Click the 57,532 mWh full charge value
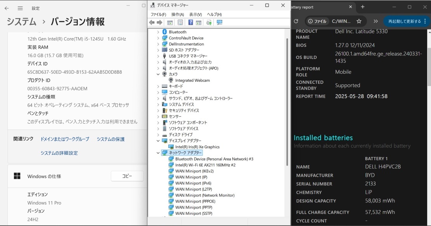The height and width of the screenshot is (226, 431). [x=380, y=212]
